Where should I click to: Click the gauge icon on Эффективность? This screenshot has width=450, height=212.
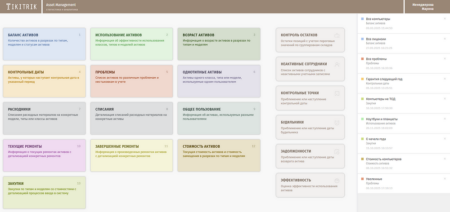(x=337, y=181)
